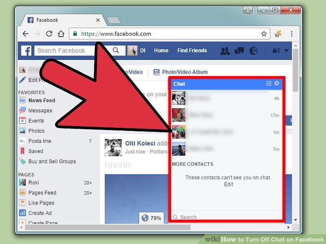This screenshot has height=244, width=326.
Task: Open the messages icon in top bar
Action: 240,51
